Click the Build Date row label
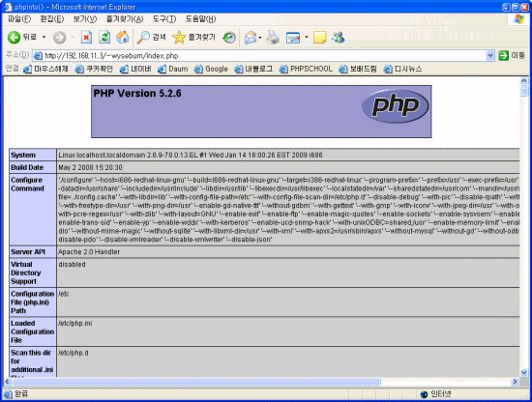Image resolution: width=532 pixels, height=402 pixels. tap(27, 167)
